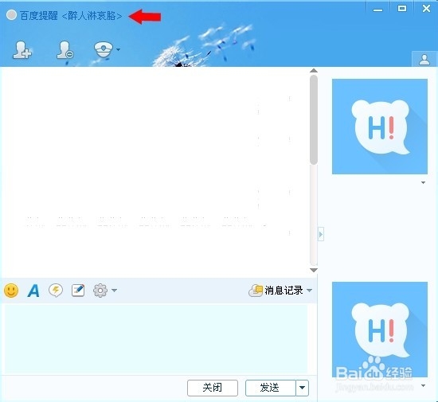
Task: Expand the 消息记录 dropdown arrow
Action: (x=309, y=291)
